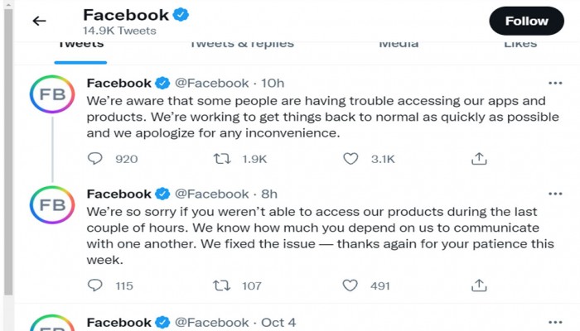
Task: Open @Facebook handle on the 10h tweet
Action: pyautogui.click(x=211, y=83)
